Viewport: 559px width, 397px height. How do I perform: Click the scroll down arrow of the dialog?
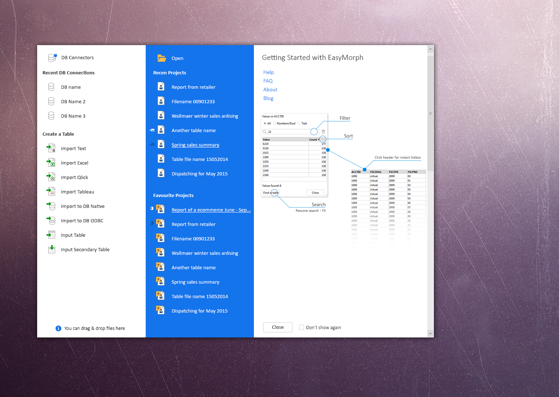click(x=430, y=333)
